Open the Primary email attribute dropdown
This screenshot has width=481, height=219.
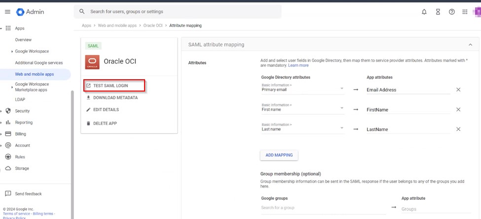point(341,89)
